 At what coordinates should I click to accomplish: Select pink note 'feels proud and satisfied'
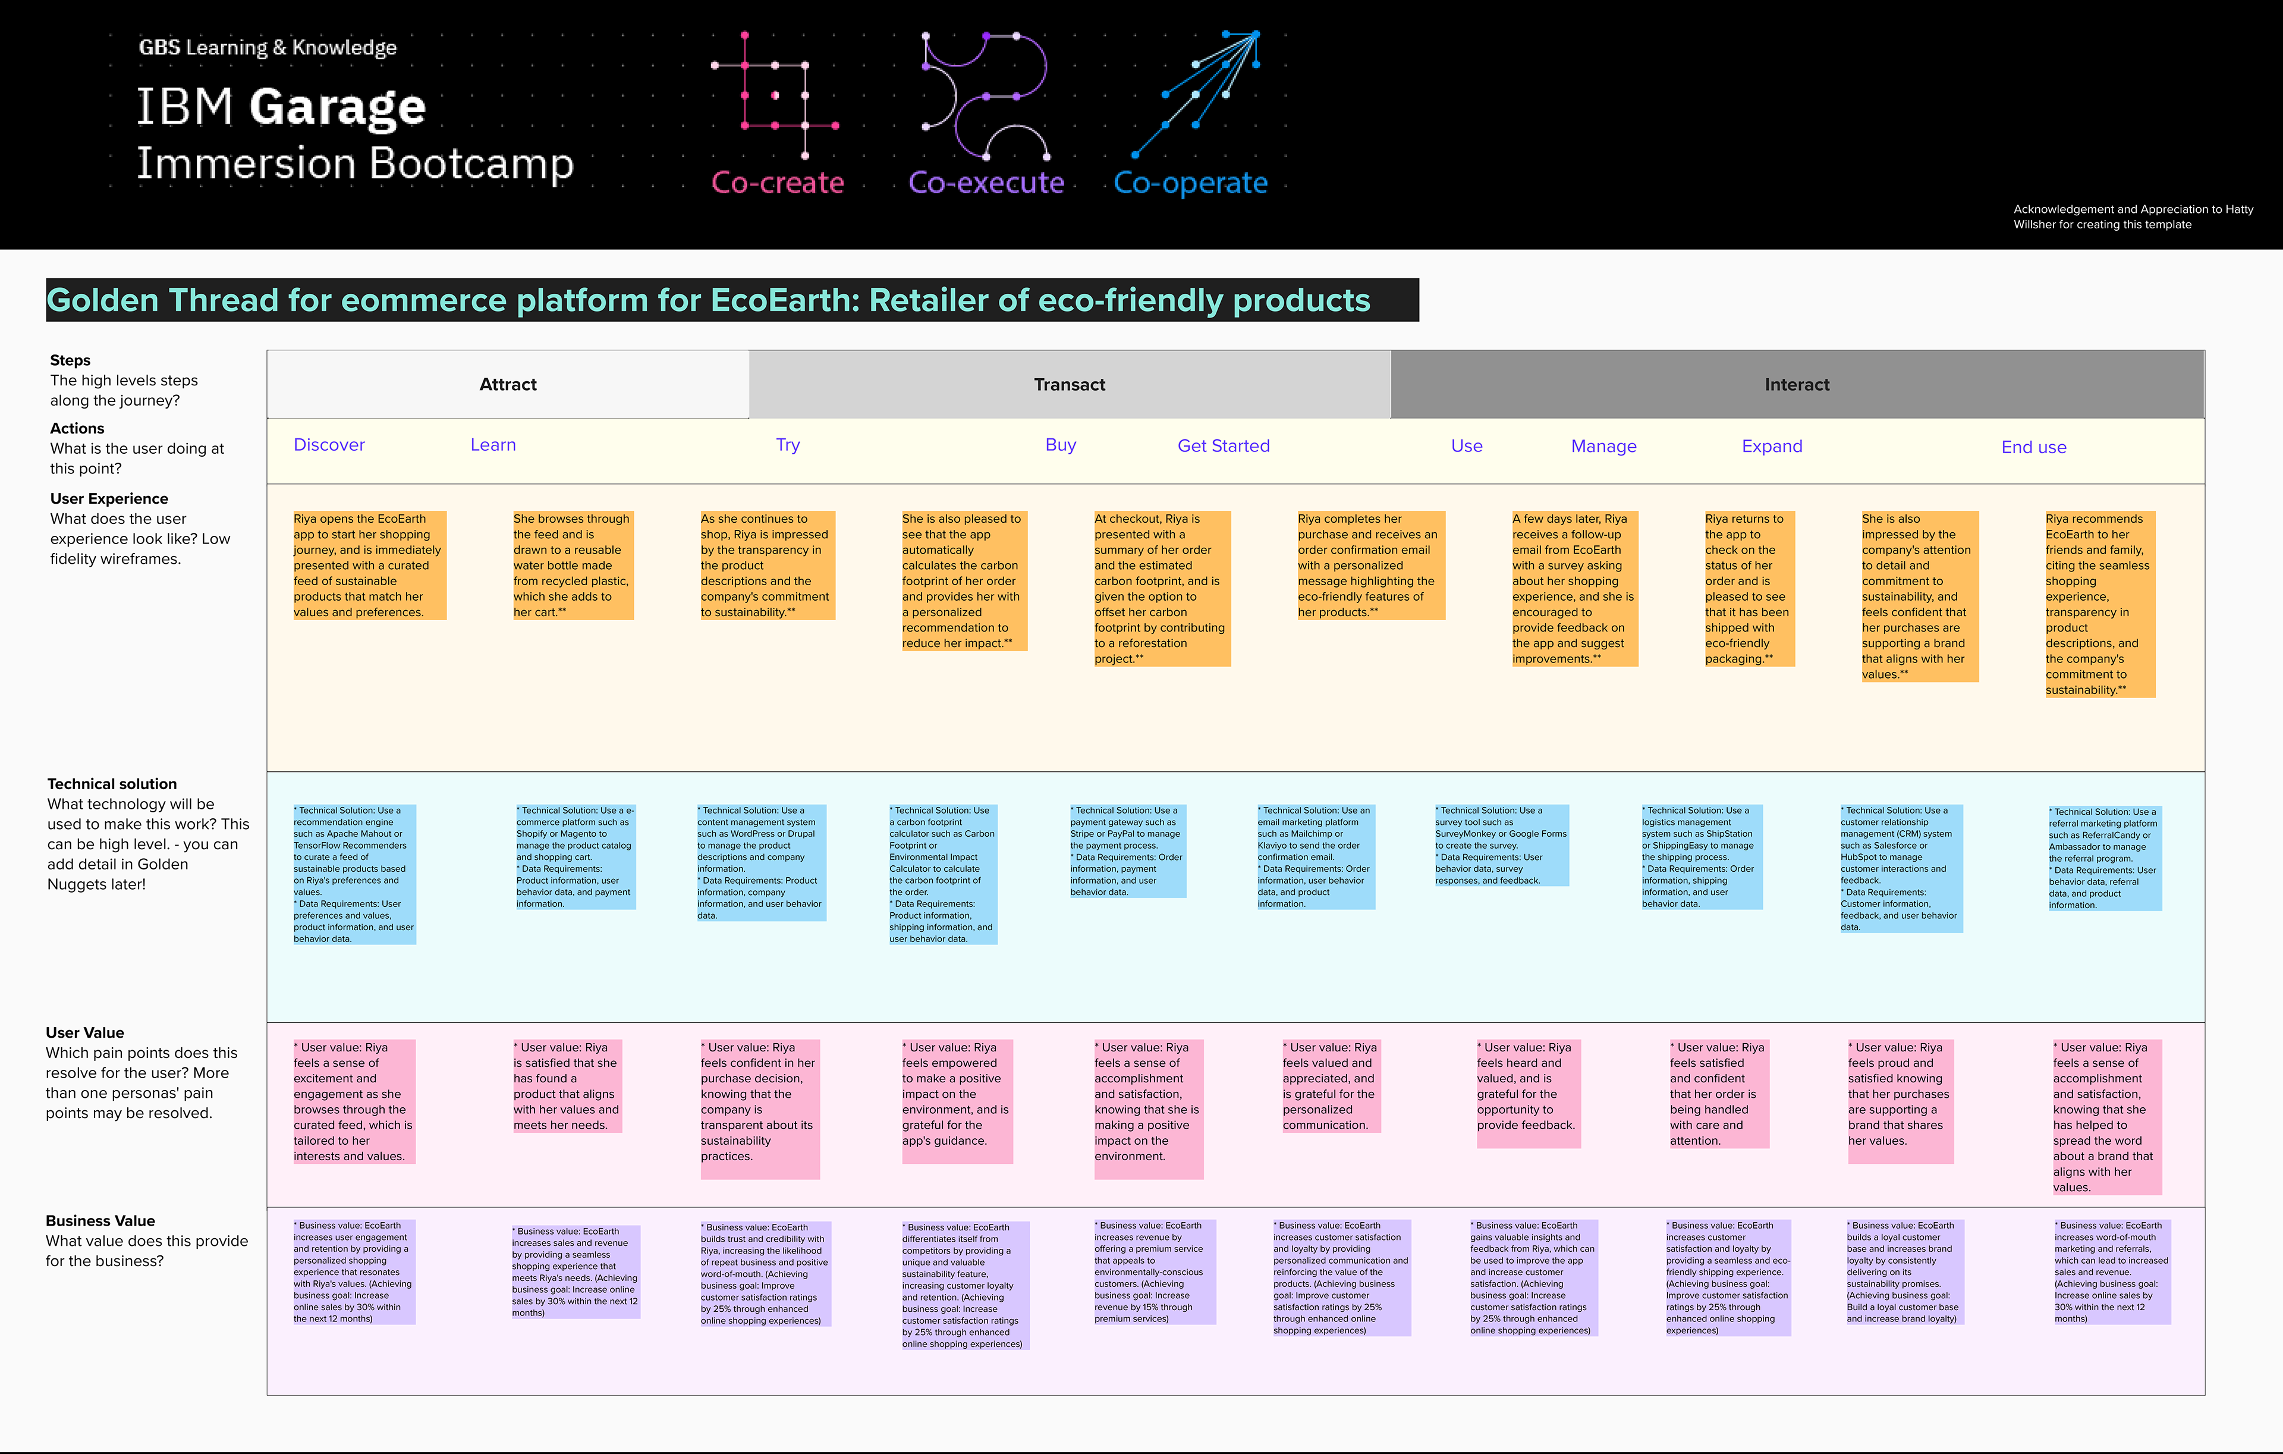click(x=1900, y=1102)
